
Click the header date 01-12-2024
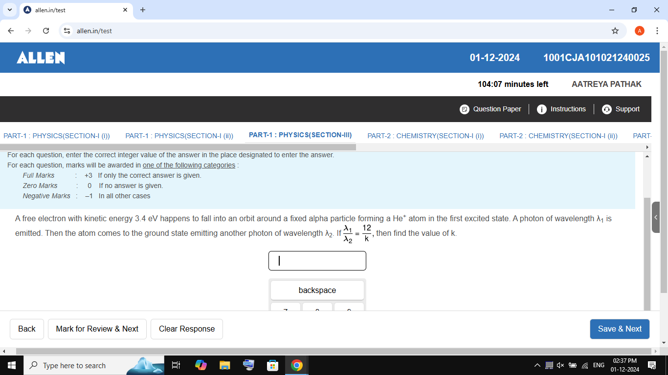pos(495,58)
